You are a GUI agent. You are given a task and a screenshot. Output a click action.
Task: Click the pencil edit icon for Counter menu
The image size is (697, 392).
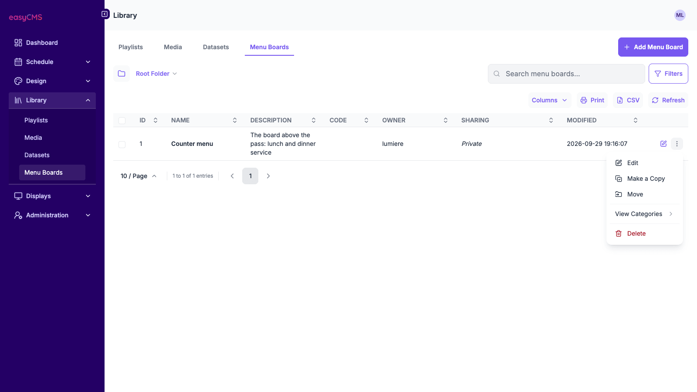pyautogui.click(x=663, y=144)
